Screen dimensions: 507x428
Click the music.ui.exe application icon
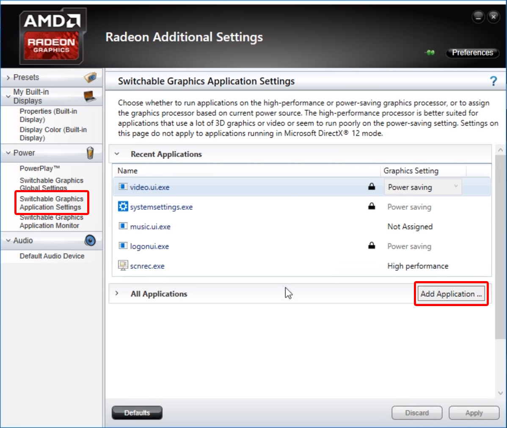coord(123,226)
